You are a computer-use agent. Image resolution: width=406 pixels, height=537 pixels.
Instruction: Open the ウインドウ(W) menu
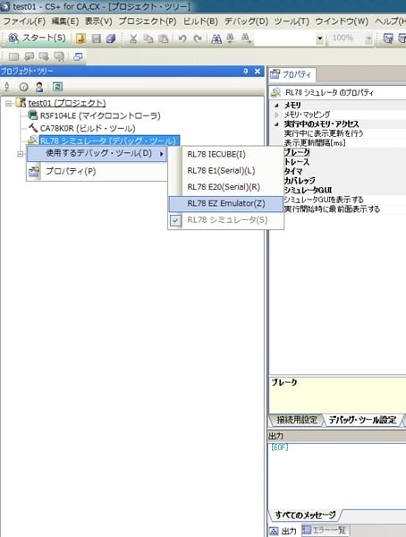pos(342,21)
